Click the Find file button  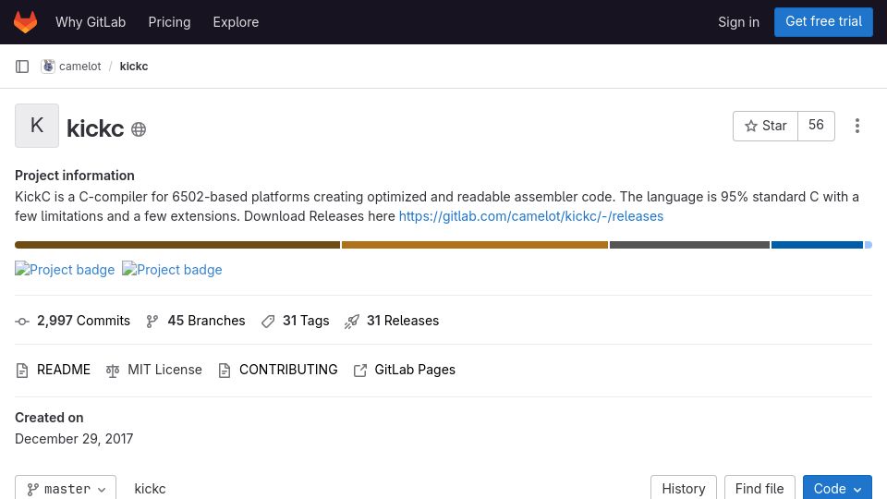click(759, 488)
